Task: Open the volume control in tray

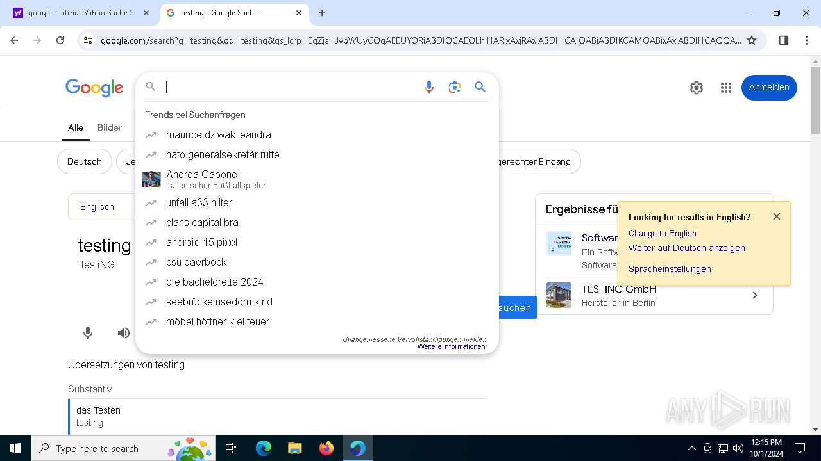Action: coord(738,448)
